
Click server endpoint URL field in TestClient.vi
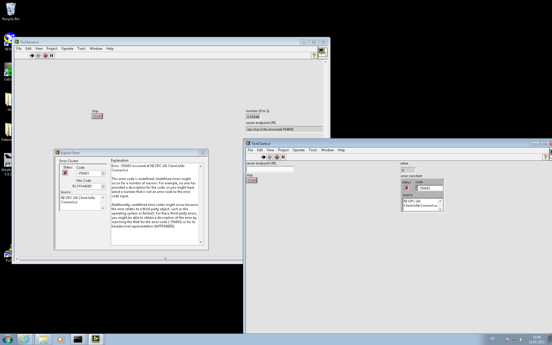click(270, 169)
